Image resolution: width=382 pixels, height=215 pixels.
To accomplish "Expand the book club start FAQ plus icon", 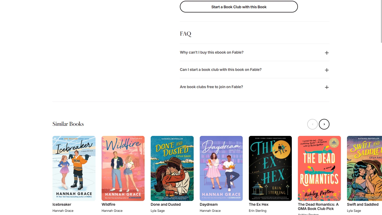I will tap(327, 70).
